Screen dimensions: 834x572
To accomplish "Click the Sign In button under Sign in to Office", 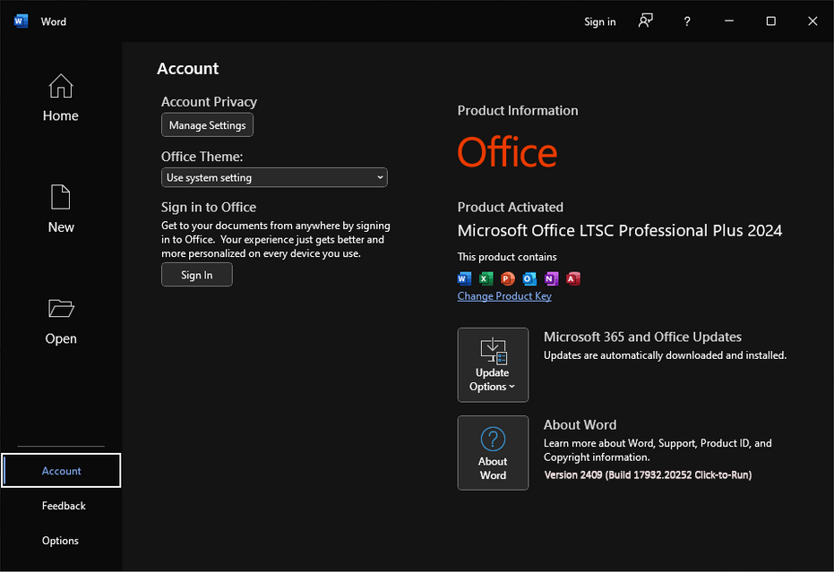I will click(x=196, y=275).
